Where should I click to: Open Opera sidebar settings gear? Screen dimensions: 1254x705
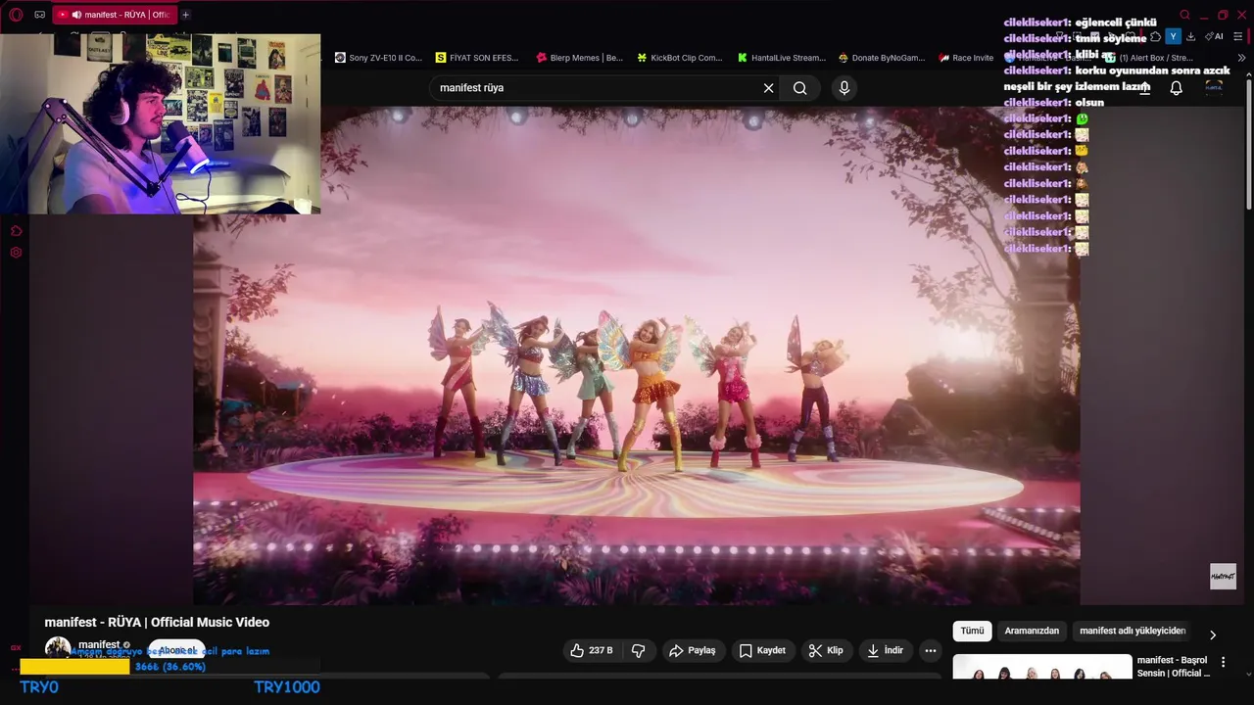pyautogui.click(x=16, y=253)
